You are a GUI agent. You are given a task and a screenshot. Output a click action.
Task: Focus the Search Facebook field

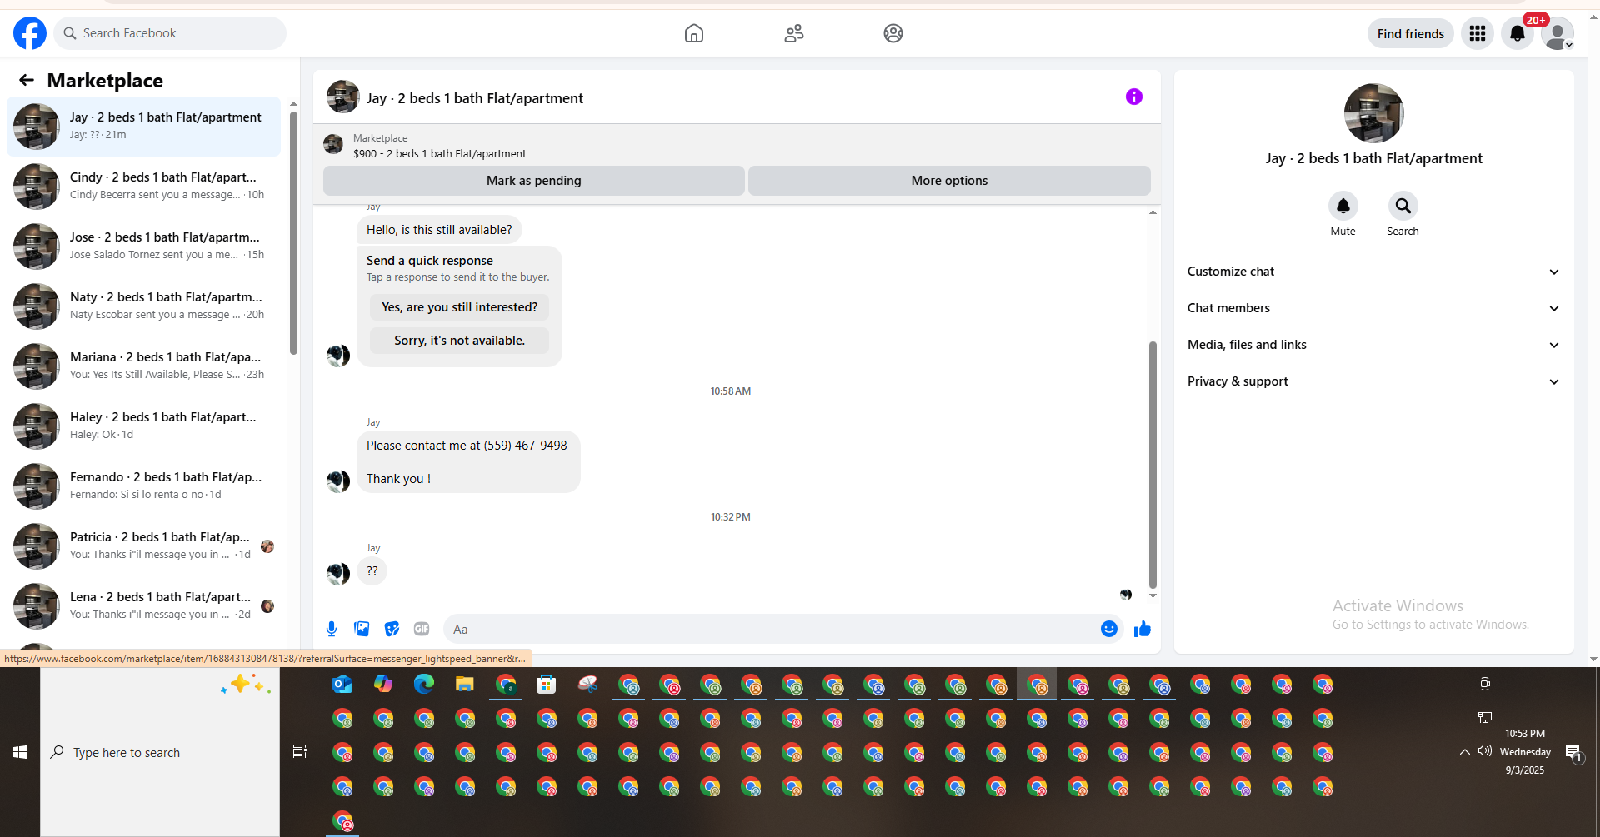[x=170, y=33]
